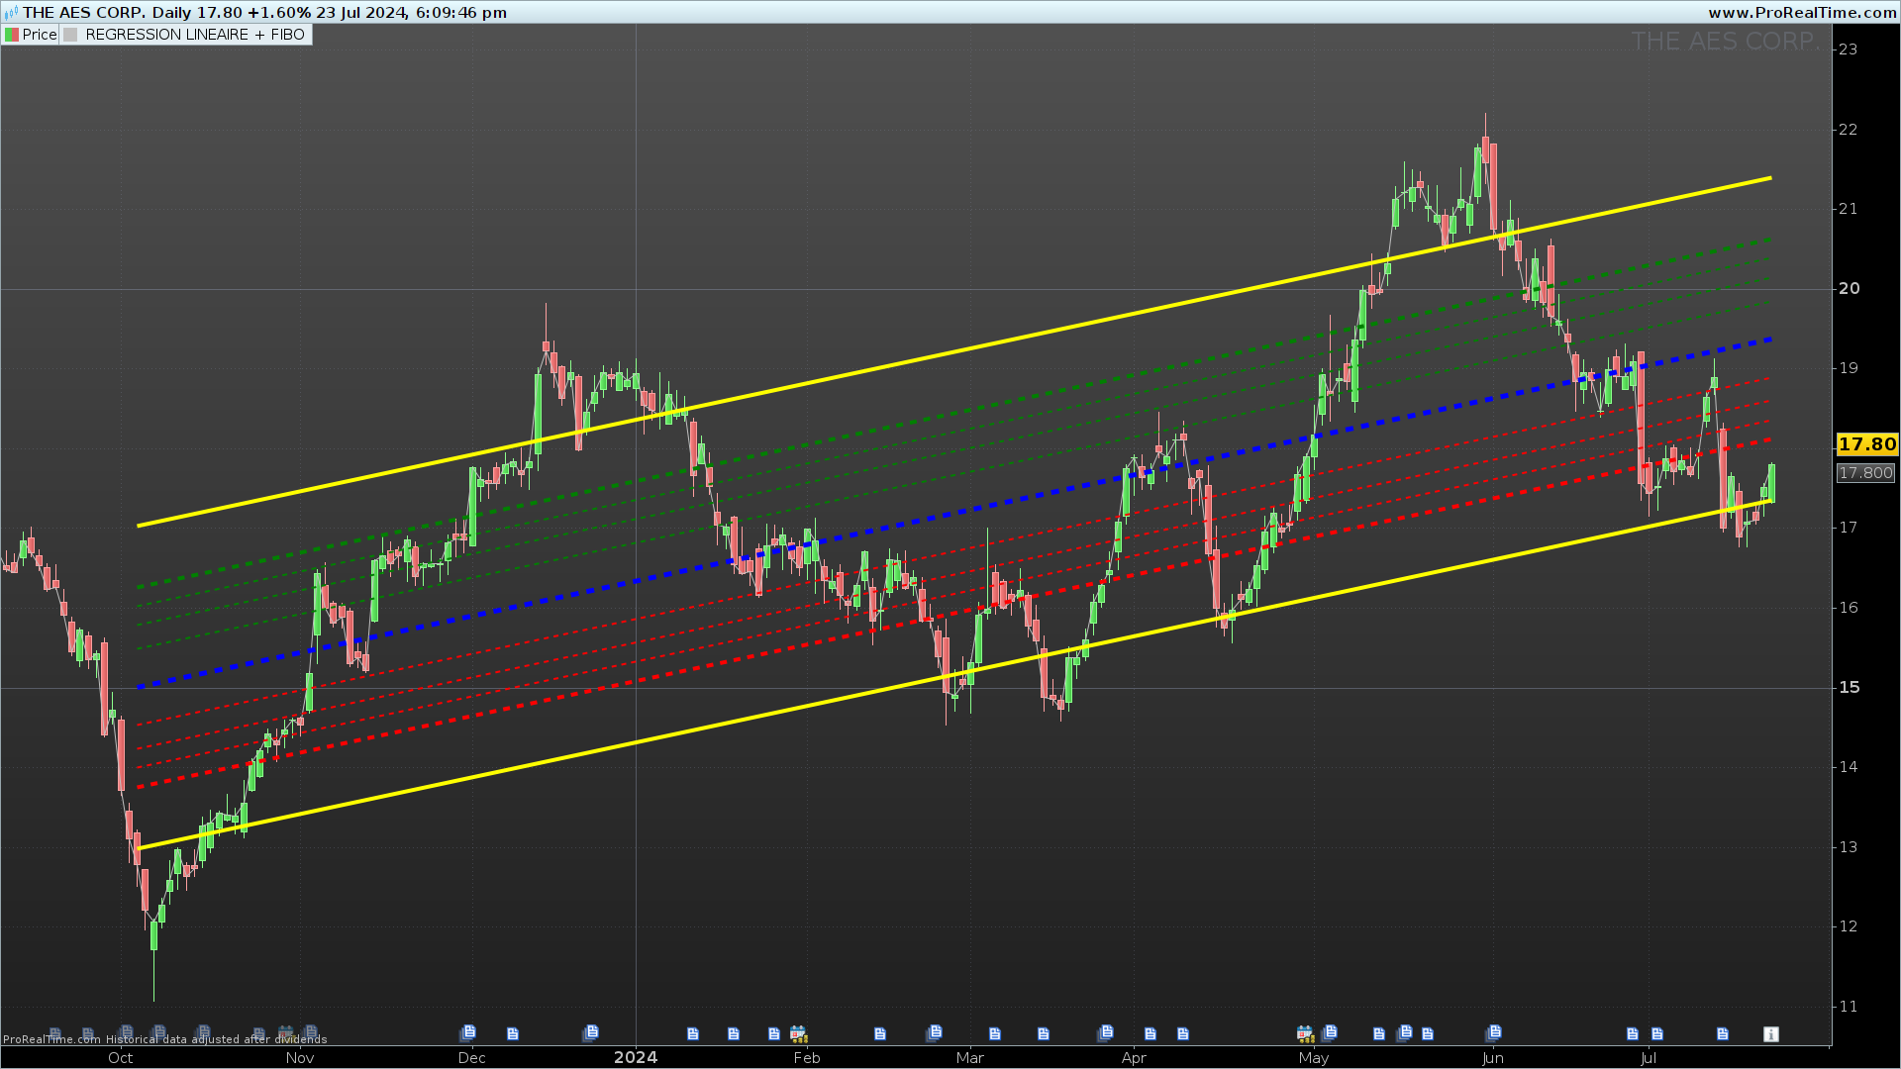Open stacked news icon before Apr label
1901x1069 pixels.
(1105, 1032)
